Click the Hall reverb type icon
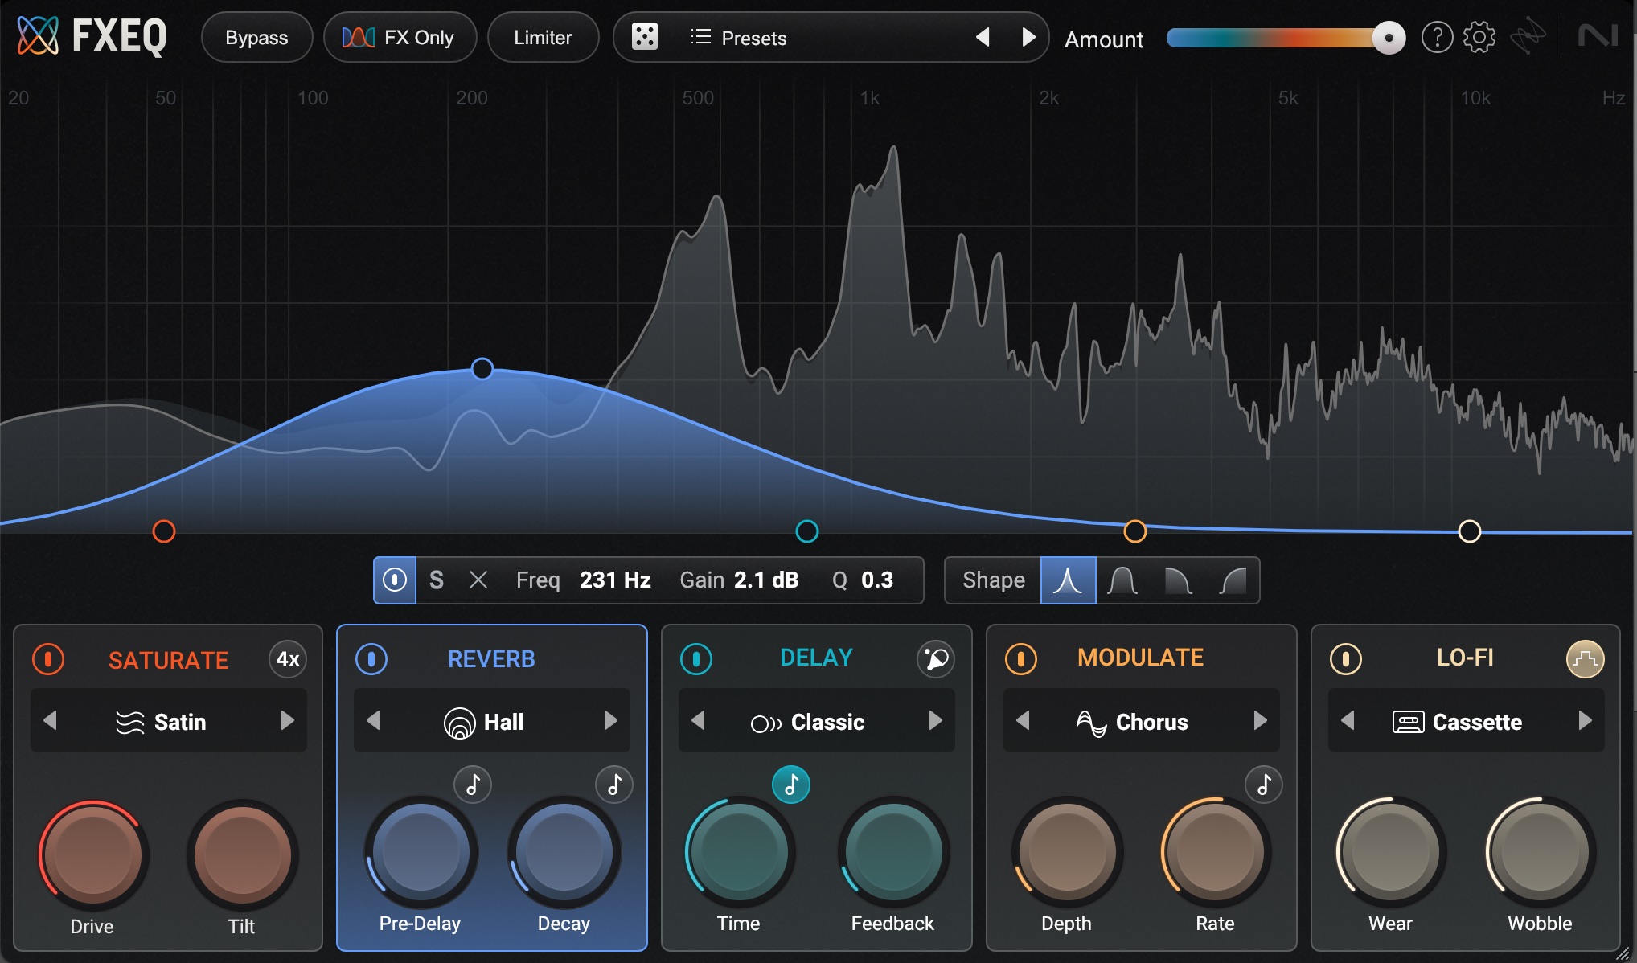The width and height of the screenshot is (1637, 963). pyautogui.click(x=459, y=723)
